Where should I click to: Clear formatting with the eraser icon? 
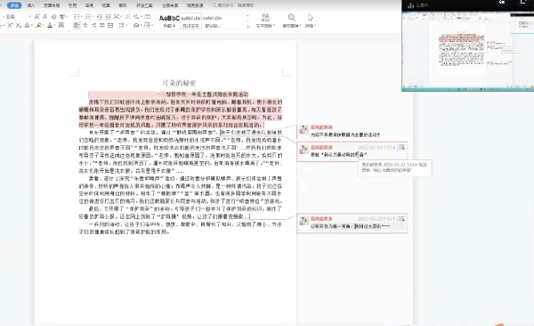click(53, 16)
